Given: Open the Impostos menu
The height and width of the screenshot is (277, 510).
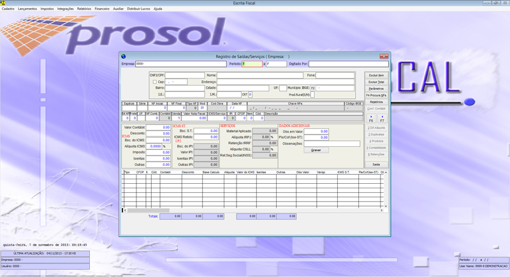Looking at the screenshot, I should [47, 9].
